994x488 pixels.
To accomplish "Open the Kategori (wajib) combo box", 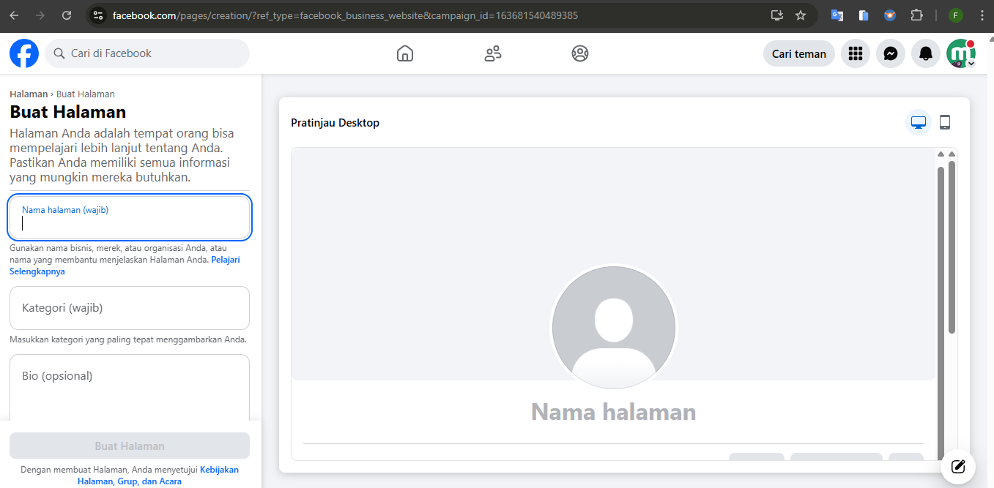I will click(x=130, y=308).
